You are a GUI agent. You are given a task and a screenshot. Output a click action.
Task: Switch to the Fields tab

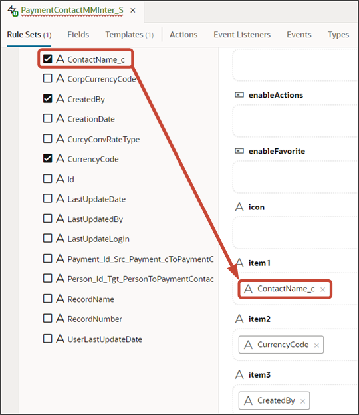tap(78, 35)
